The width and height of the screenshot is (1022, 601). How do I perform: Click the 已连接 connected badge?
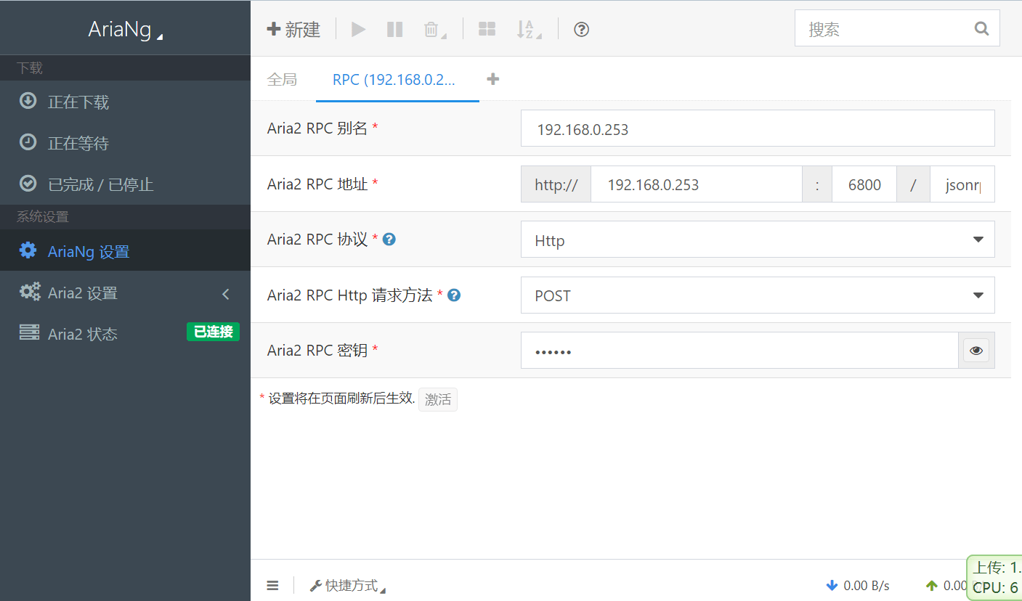213,332
